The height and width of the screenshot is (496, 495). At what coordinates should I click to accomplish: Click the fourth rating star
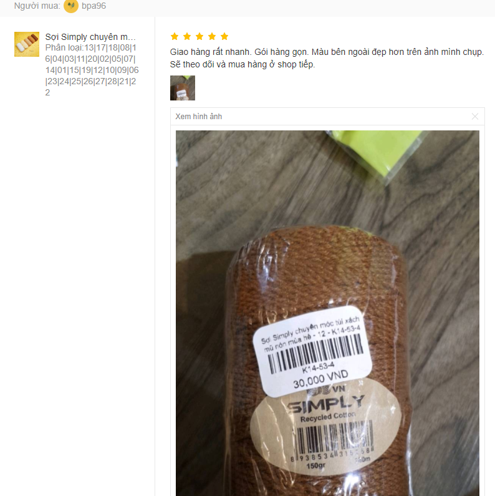(x=212, y=36)
